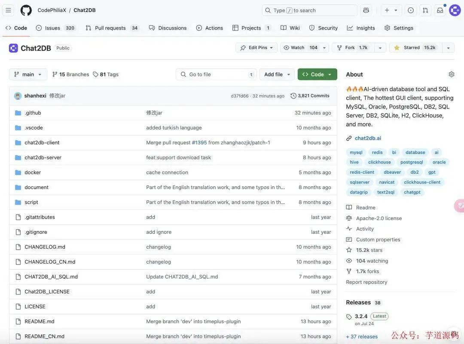This screenshot has height=344, width=464.
Task: Expand the Fork dropdown arrow
Action: pyautogui.click(x=380, y=48)
